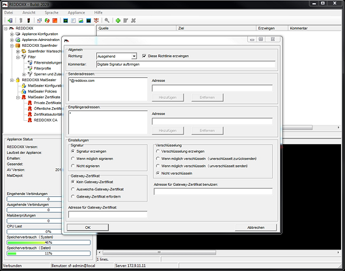
Task: Collapse MailSealer Zertifikate node
Action: coord(18,97)
